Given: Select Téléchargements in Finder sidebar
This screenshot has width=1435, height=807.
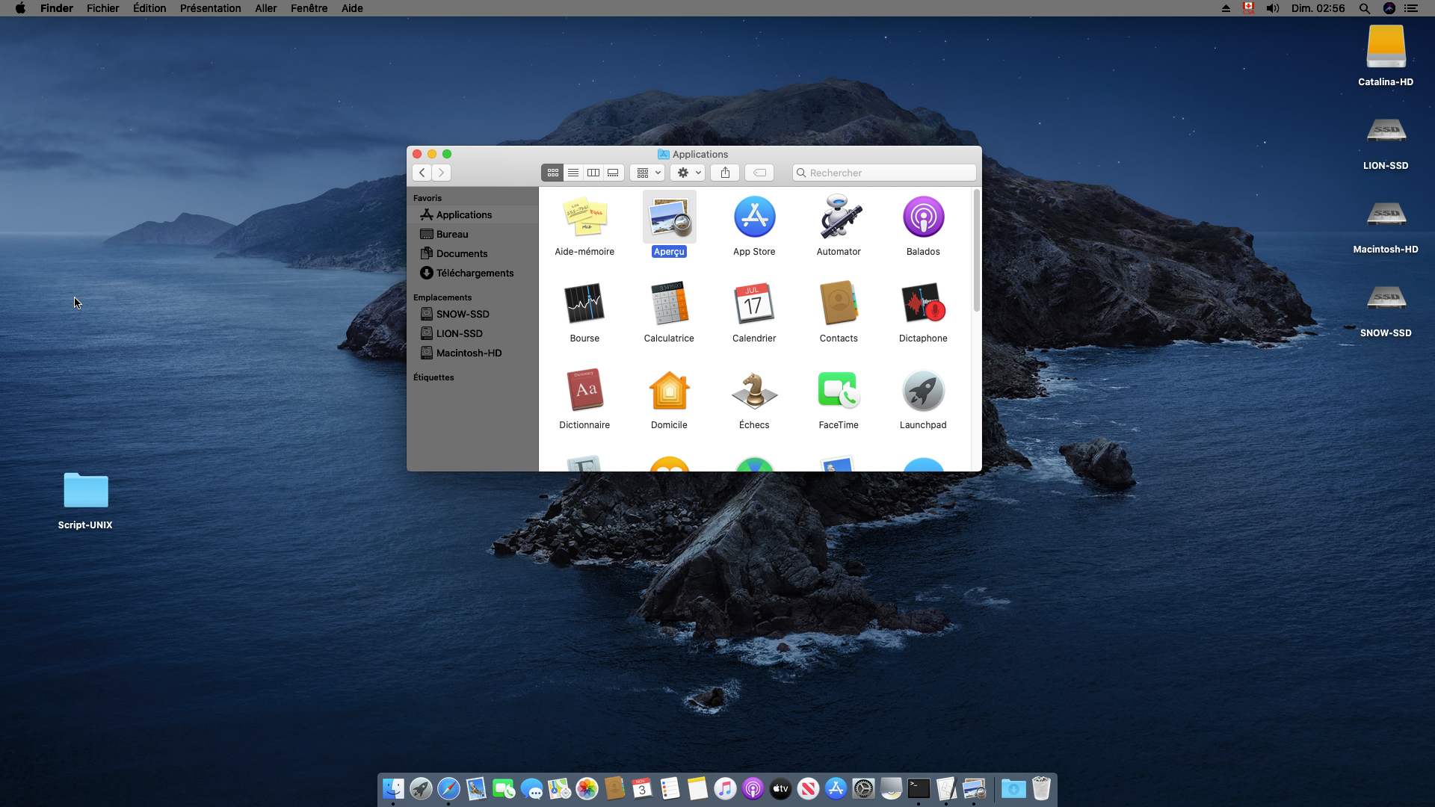Looking at the screenshot, I should [472, 273].
